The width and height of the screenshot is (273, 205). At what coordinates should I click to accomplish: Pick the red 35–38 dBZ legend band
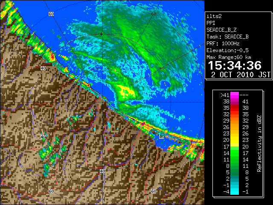[235, 108]
